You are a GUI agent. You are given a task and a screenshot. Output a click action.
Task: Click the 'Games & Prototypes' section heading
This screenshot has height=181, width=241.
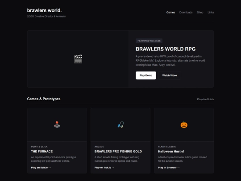44,99
